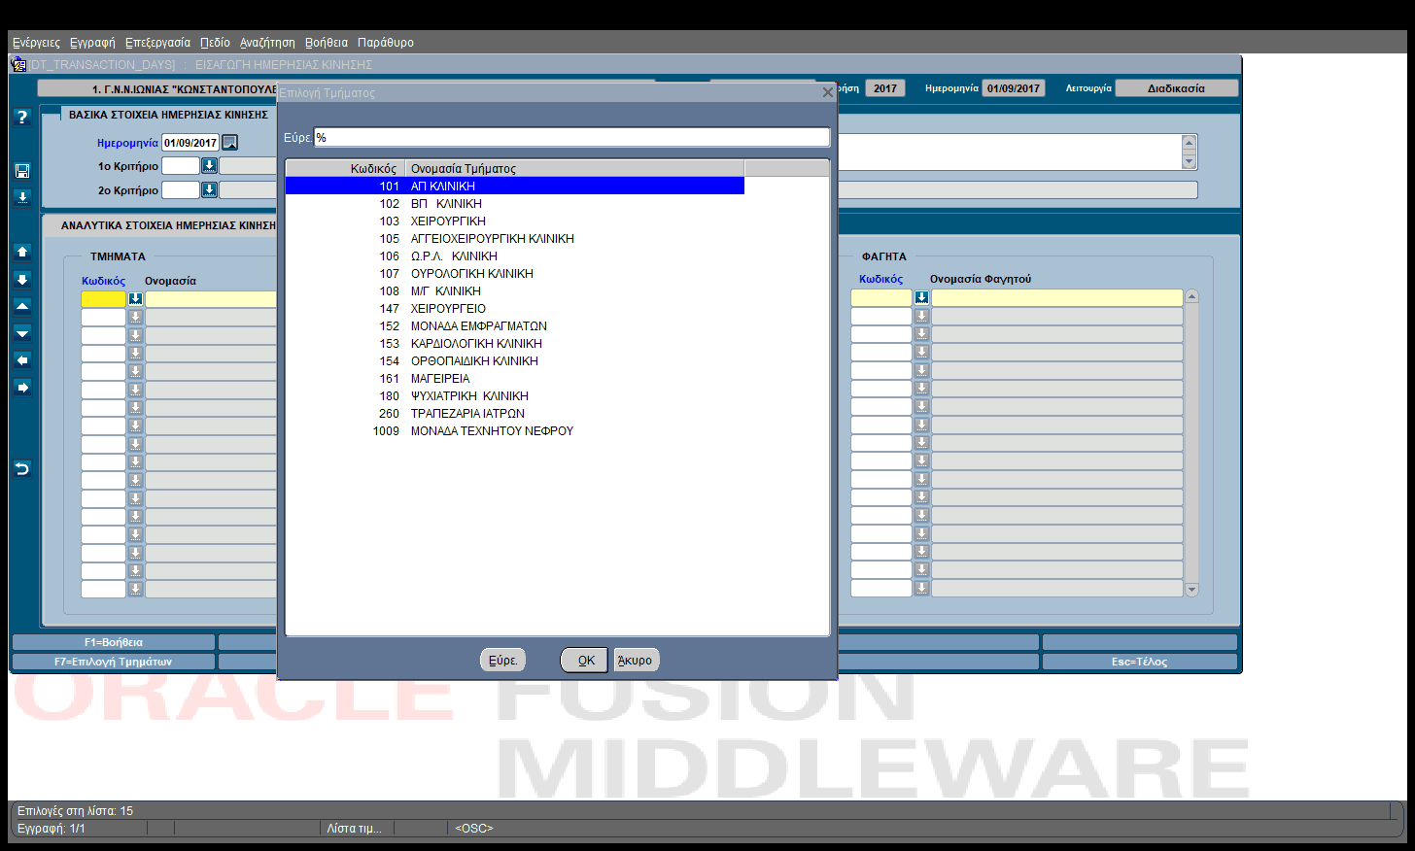Screen dimensions: 1415x851
Task: Select row 106 Ω.Ρ.Λ. ΚΛΙΝΙΚΗ
Action: tap(515, 256)
